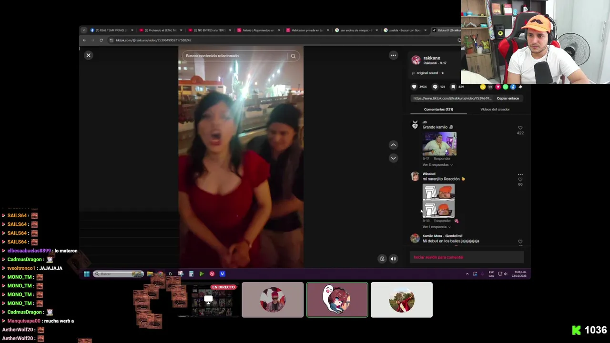610x343 pixels.
Task: Select the red-cap avatar card
Action: (273, 300)
